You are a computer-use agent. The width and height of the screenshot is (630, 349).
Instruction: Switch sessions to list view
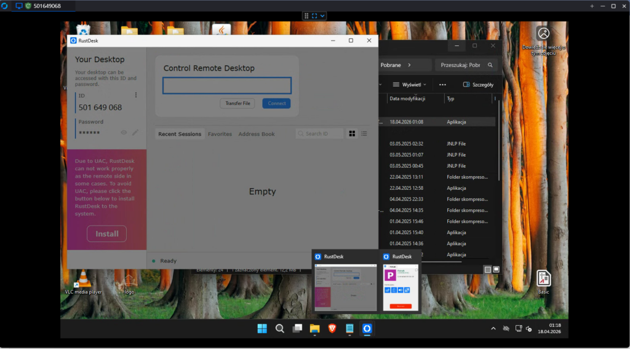[364, 133]
